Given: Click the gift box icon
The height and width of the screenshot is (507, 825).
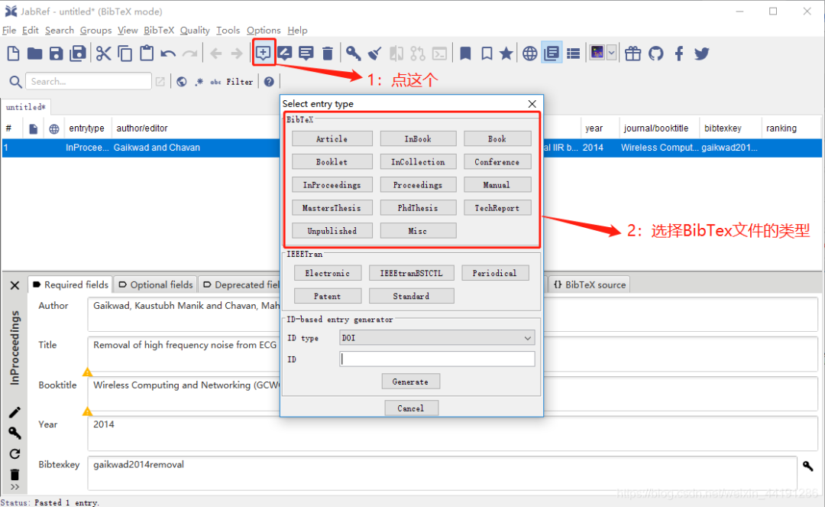Looking at the screenshot, I should [633, 54].
